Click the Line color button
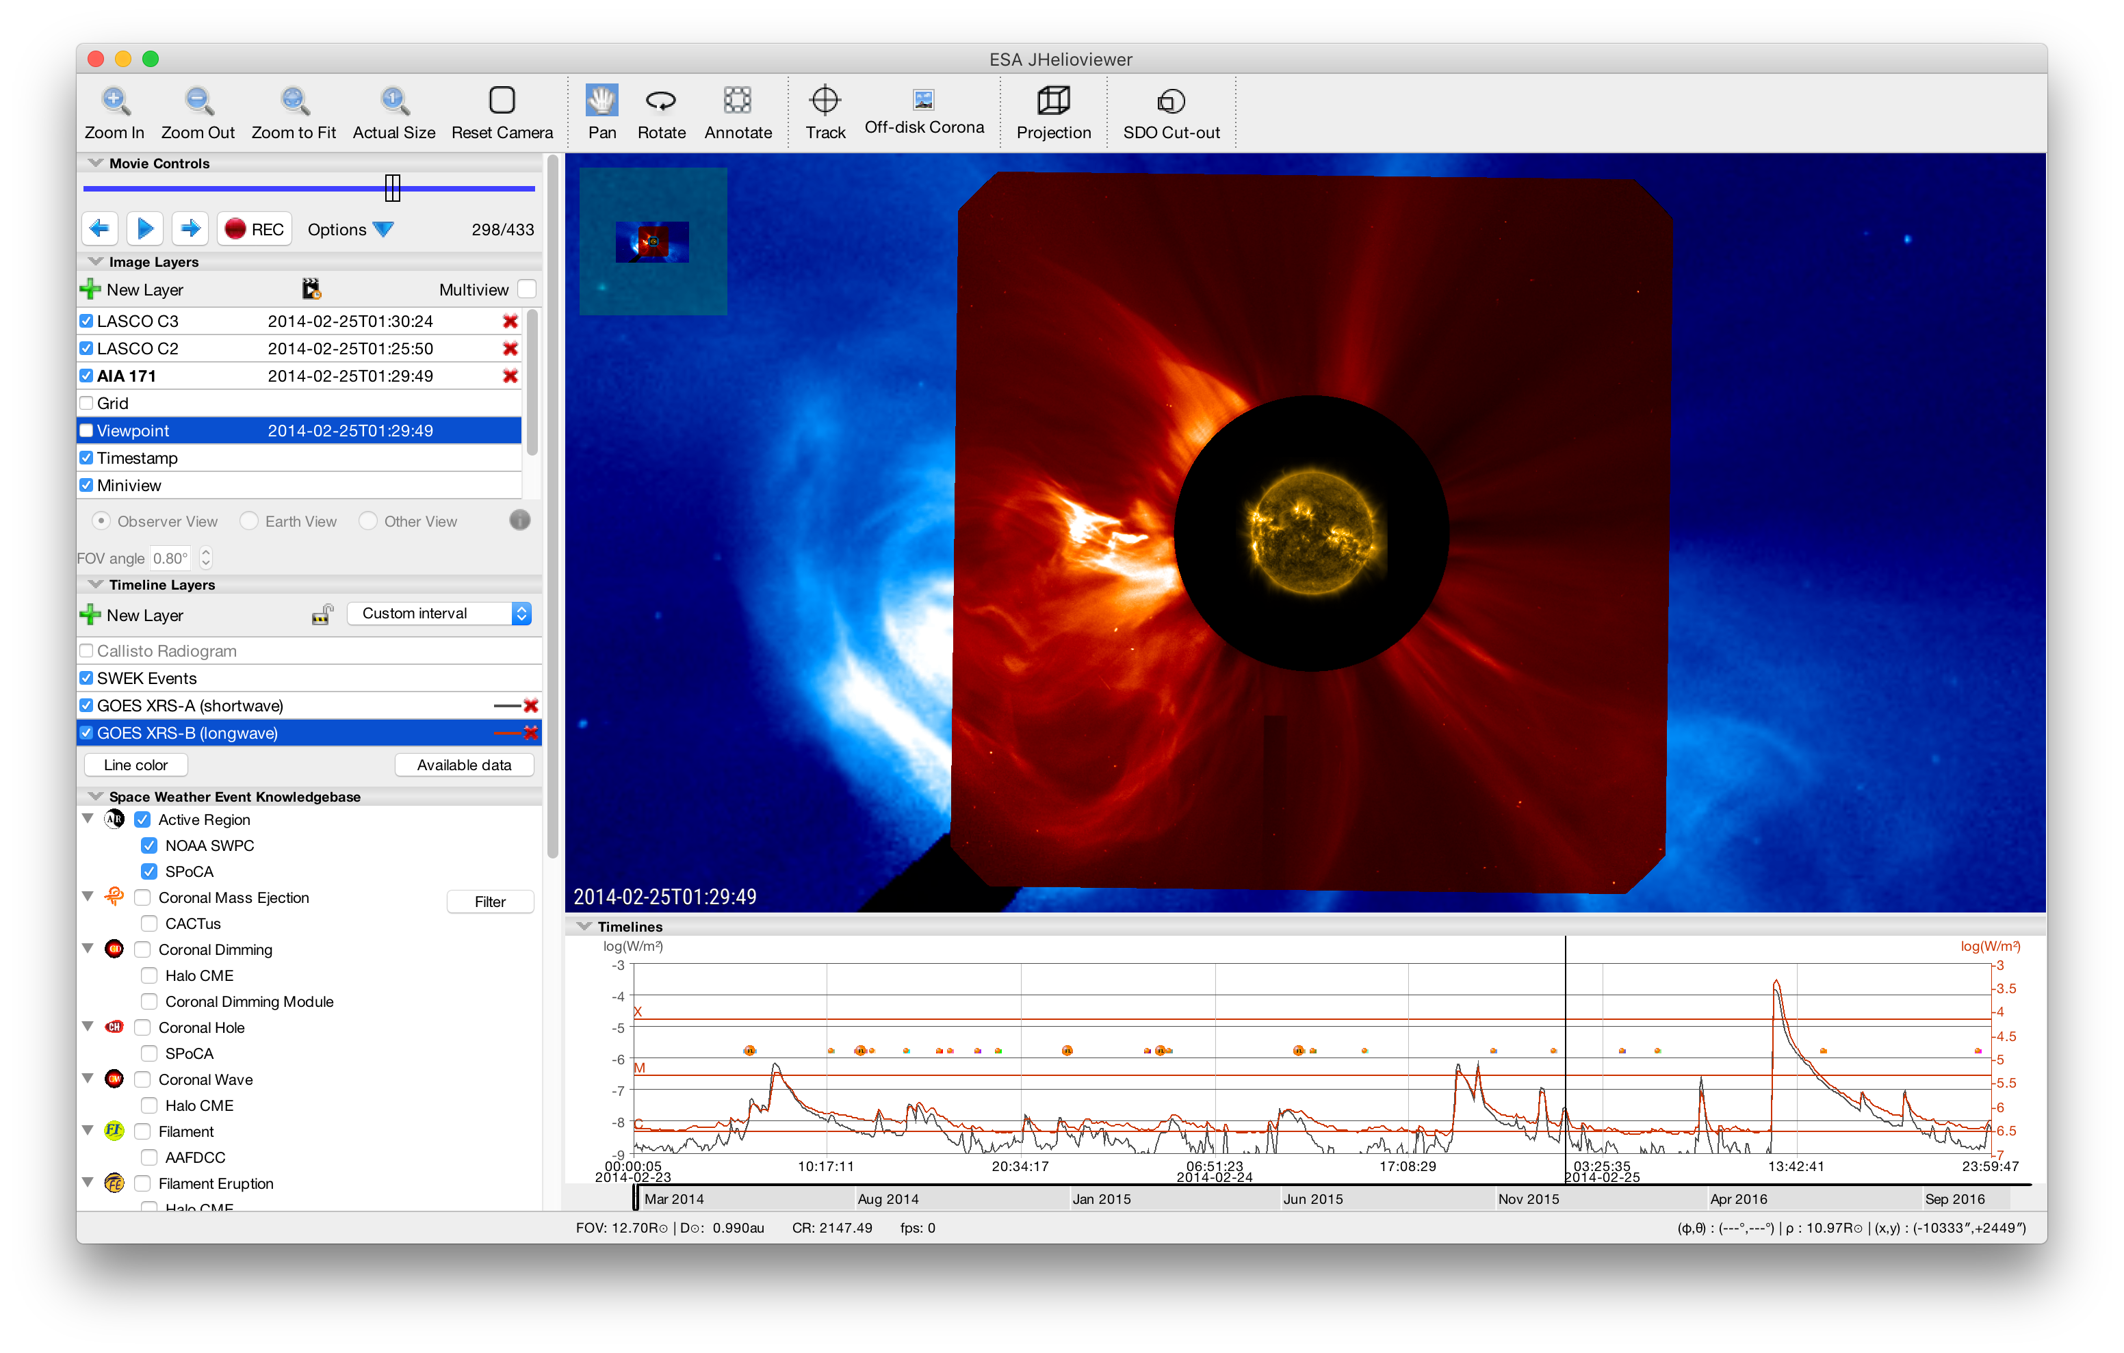2124x1353 pixels. pyautogui.click(x=136, y=765)
